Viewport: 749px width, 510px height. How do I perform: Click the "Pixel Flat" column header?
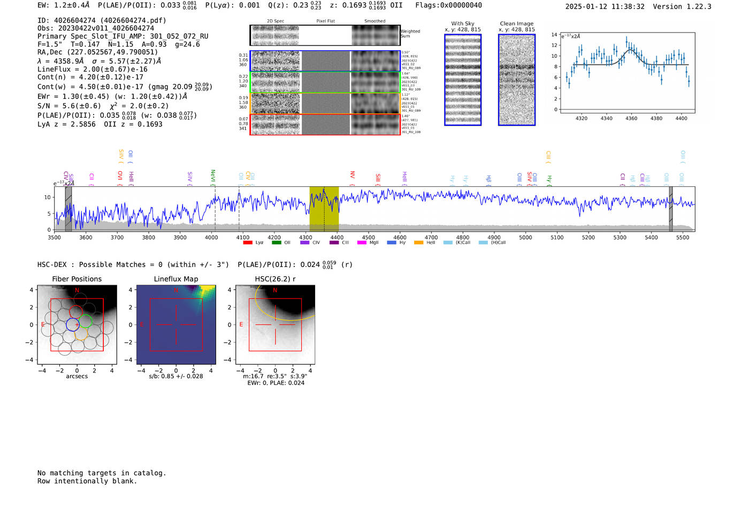[325, 21]
